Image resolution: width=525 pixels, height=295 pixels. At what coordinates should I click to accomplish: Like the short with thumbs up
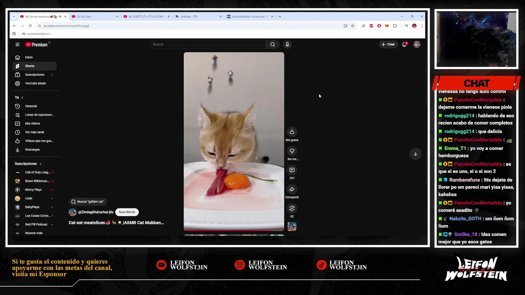coord(292,132)
